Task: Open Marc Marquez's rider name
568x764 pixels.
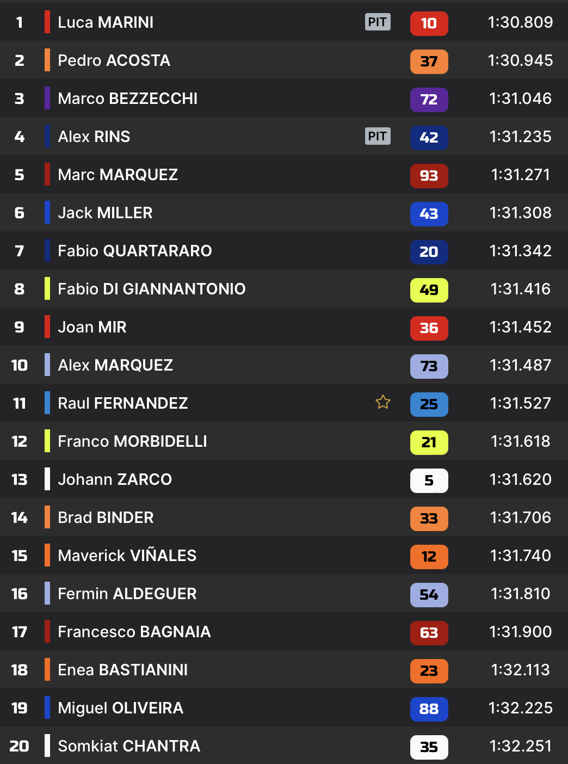Action: coord(118,175)
